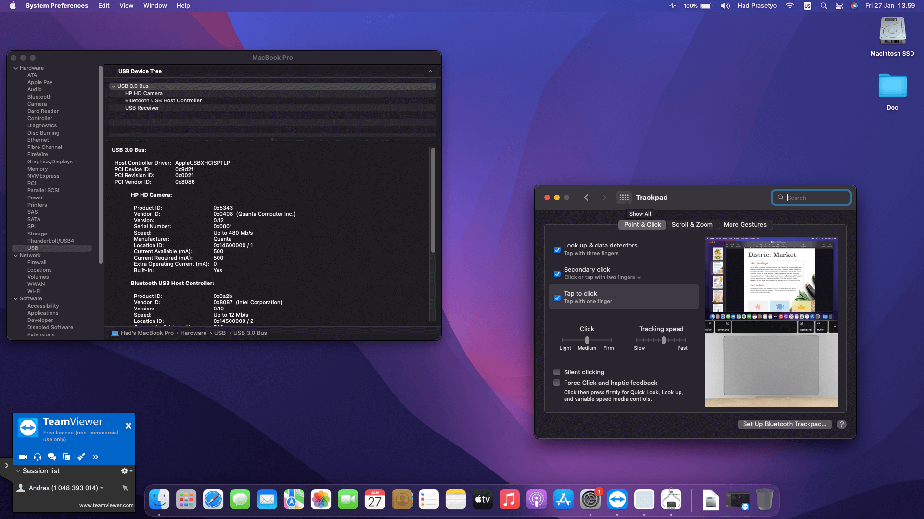Select Bluetooth in the Hardware sidebar
The width and height of the screenshot is (924, 519).
pyautogui.click(x=39, y=97)
